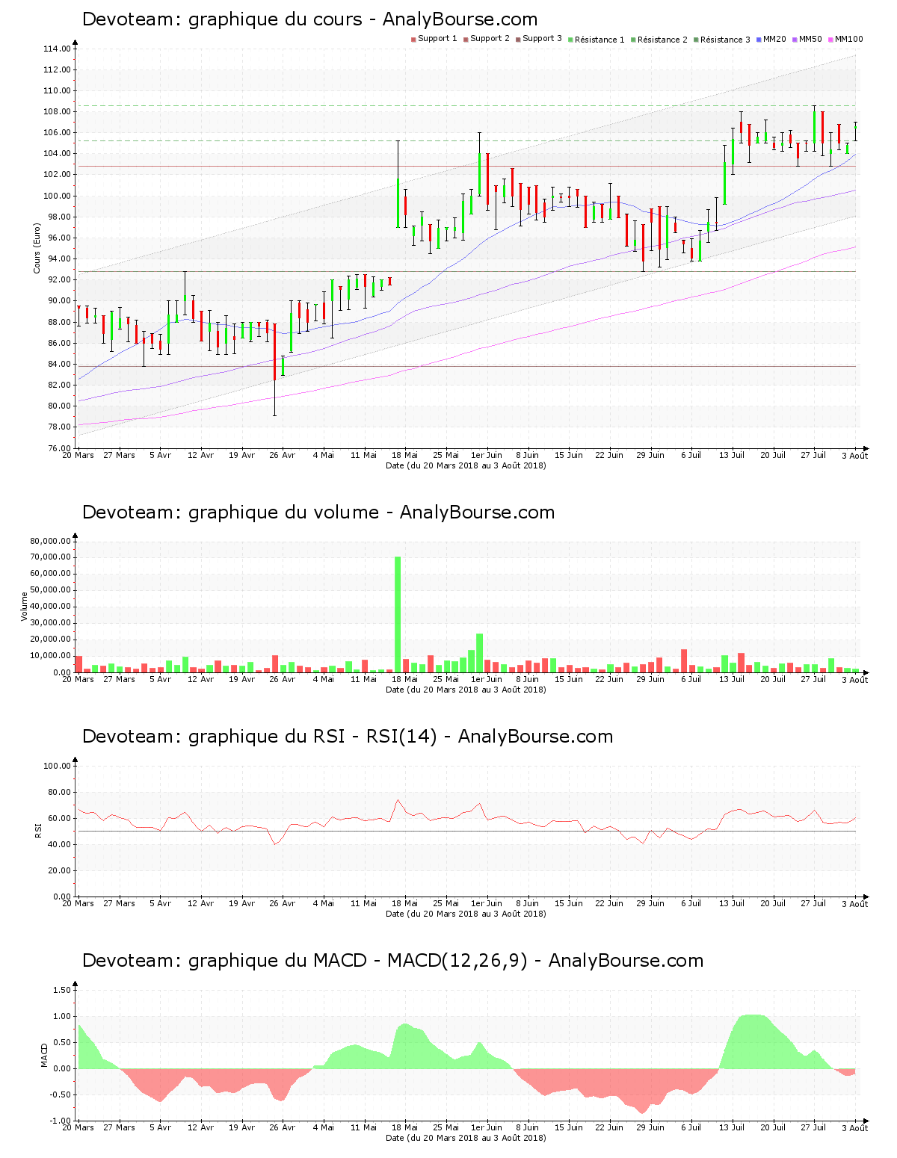Click the 'Cours (Euro)' vertical axis label
The height and width of the screenshot is (1158, 897).
point(37,248)
